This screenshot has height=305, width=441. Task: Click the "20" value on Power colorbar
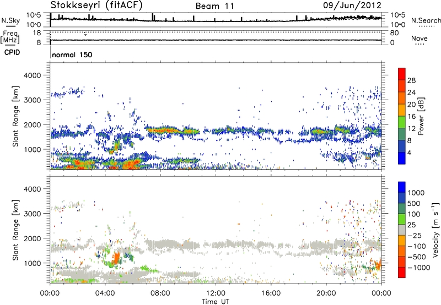pos(411,105)
